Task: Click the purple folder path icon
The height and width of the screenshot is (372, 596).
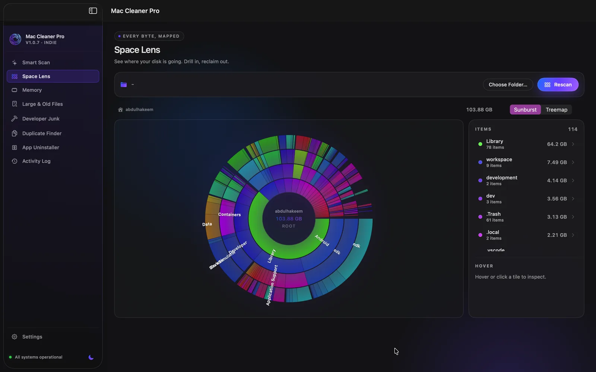Action: point(124,84)
